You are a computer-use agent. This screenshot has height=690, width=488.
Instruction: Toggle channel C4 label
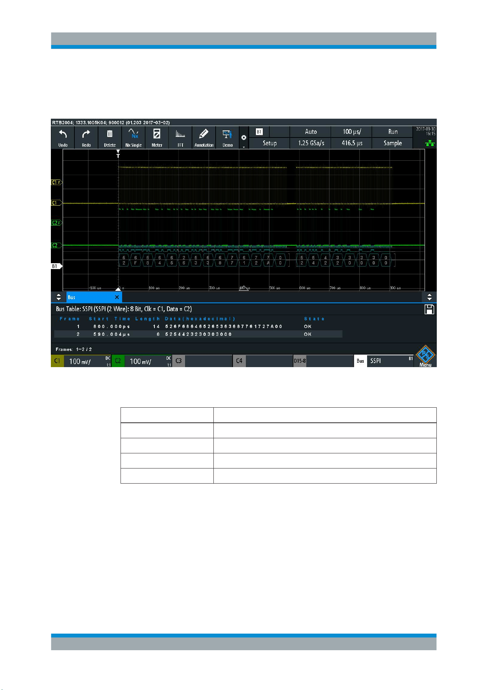pos(239,361)
